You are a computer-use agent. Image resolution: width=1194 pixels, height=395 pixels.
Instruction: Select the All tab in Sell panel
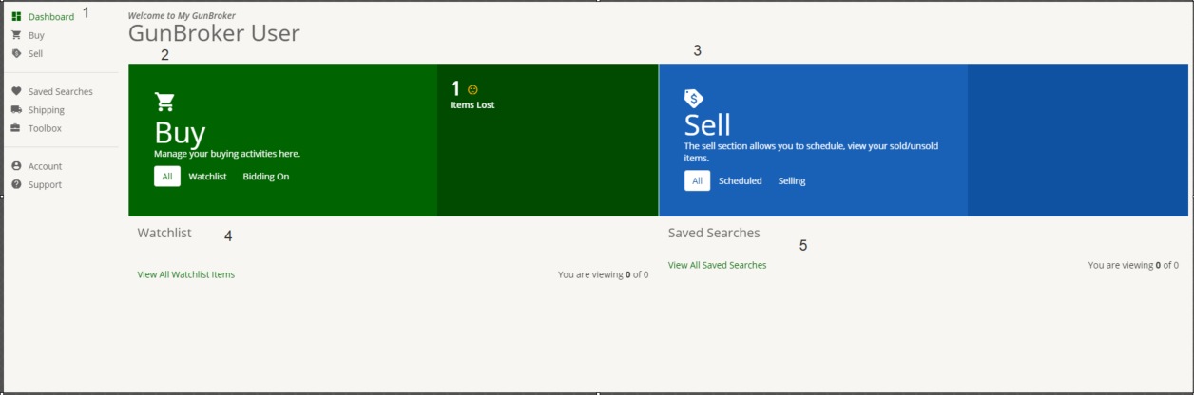click(x=697, y=180)
